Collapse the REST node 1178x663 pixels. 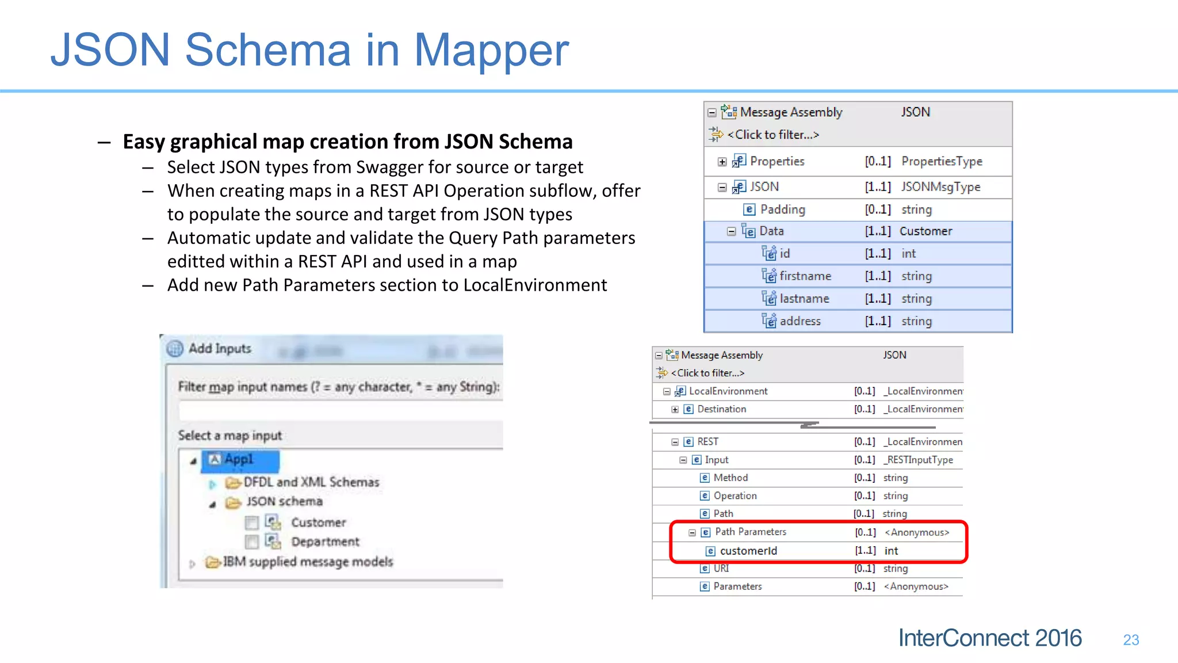click(x=675, y=443)
